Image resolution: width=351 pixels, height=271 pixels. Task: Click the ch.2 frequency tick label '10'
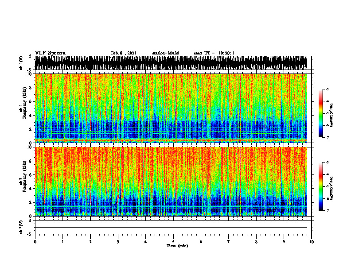tap(30, 147)
